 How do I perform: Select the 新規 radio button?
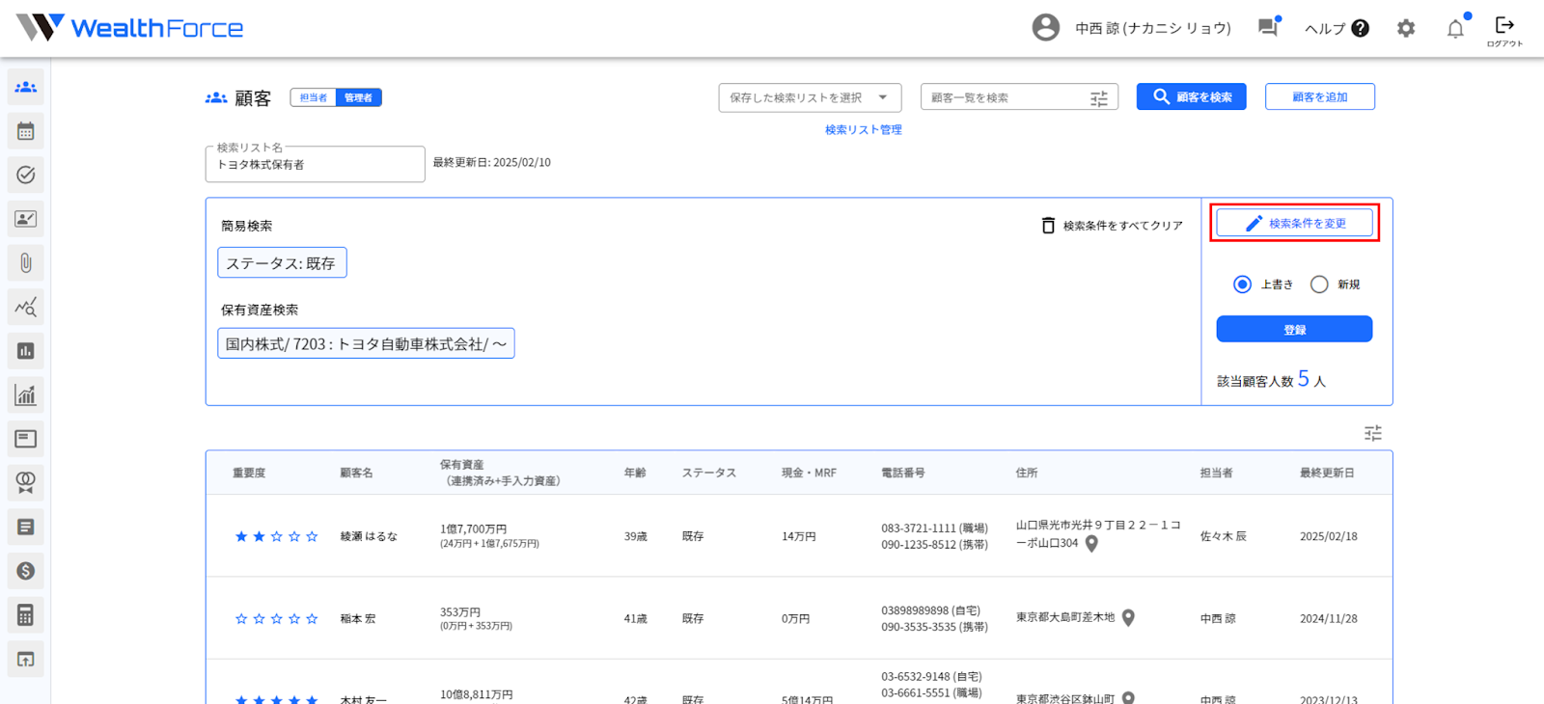(1319, 284)
